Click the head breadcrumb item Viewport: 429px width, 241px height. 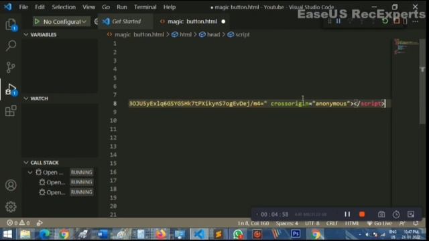[213, 34]
